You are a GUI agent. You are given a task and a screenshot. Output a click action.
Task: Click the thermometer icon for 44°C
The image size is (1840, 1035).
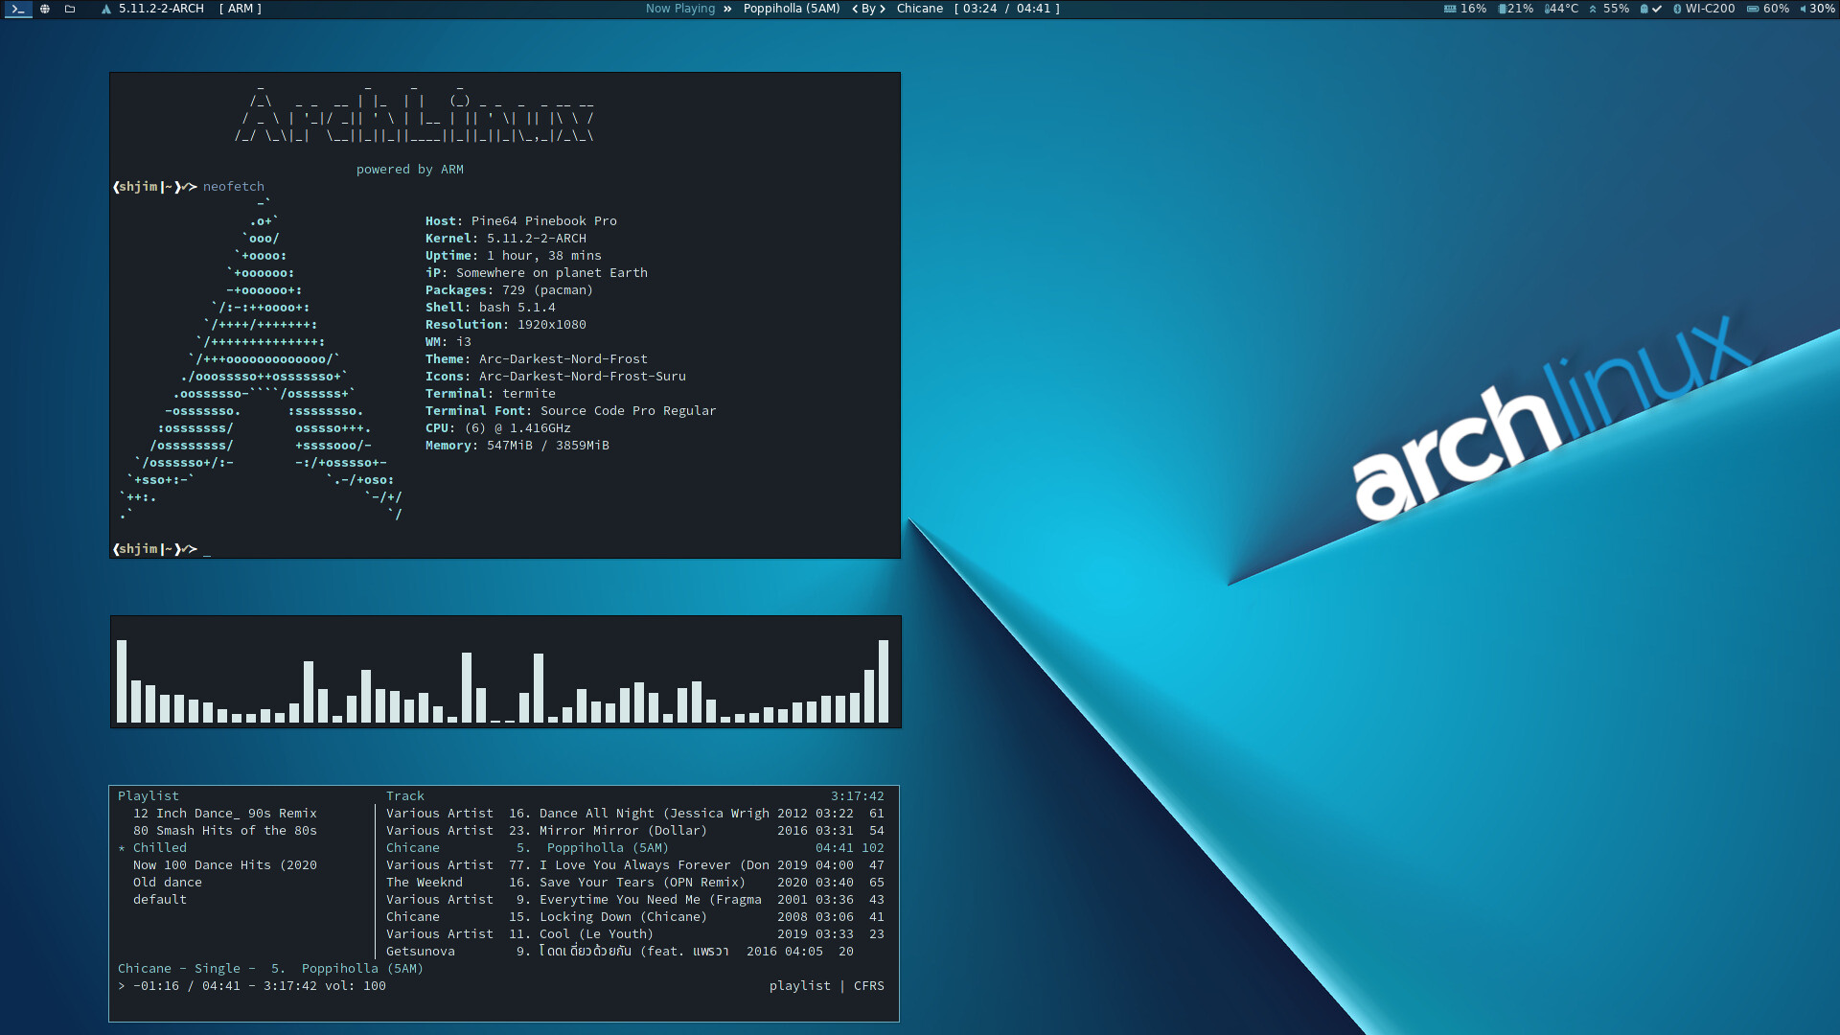point(1547,9)
